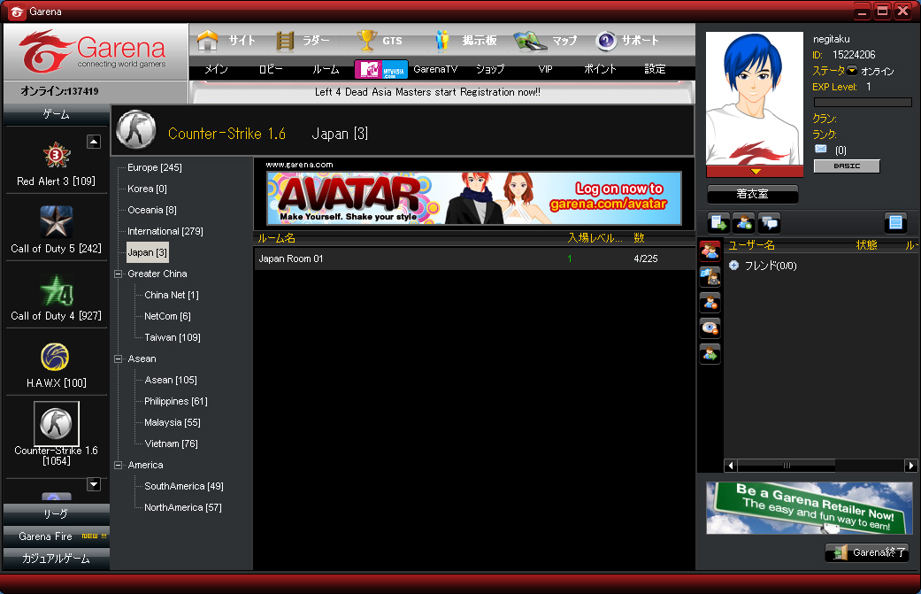Select Counter-Strike 1.6 in game list
Image resolution: width=921 pixels, height=594 pixels.
(57, 423)
